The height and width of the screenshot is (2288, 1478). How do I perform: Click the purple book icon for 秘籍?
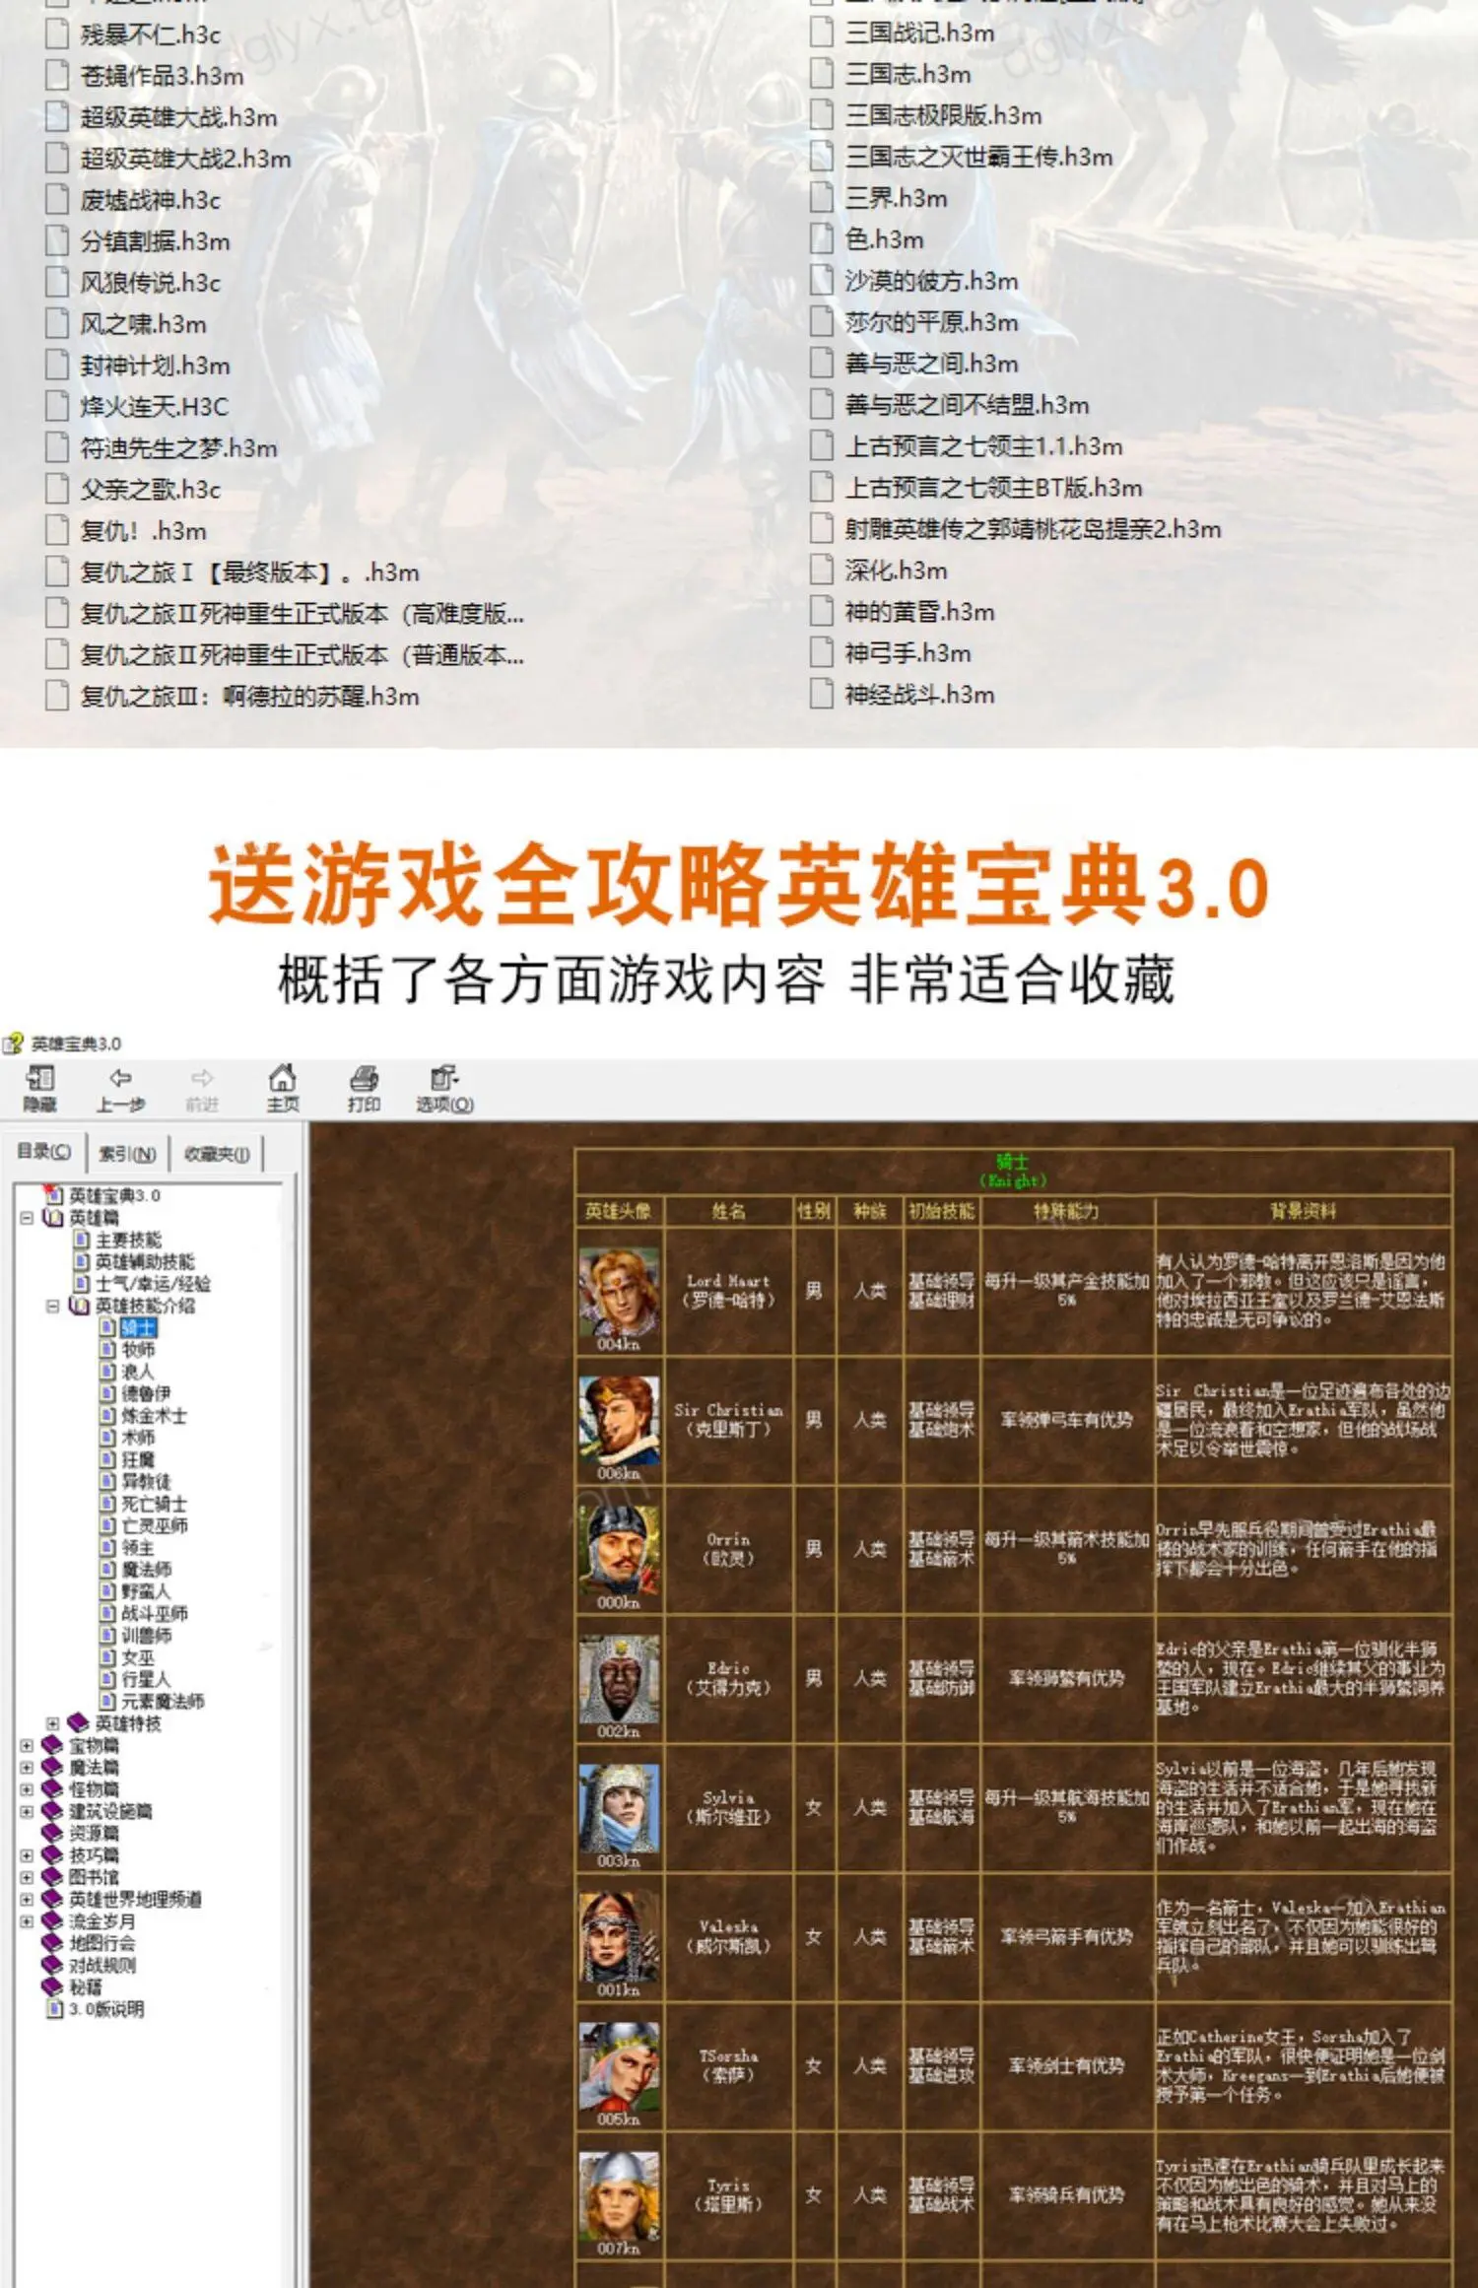(53, 1987)
